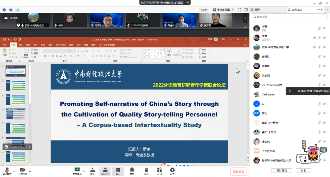Open the 设计 tab in PowerPoint

pyautogui.click(x=35, y=45)
